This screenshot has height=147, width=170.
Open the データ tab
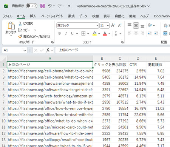pos(83,16)
